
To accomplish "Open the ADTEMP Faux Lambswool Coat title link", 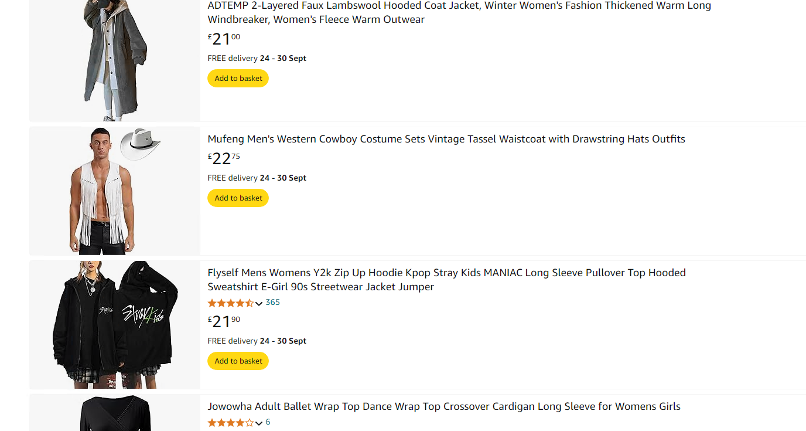I will tap(459, 12).
